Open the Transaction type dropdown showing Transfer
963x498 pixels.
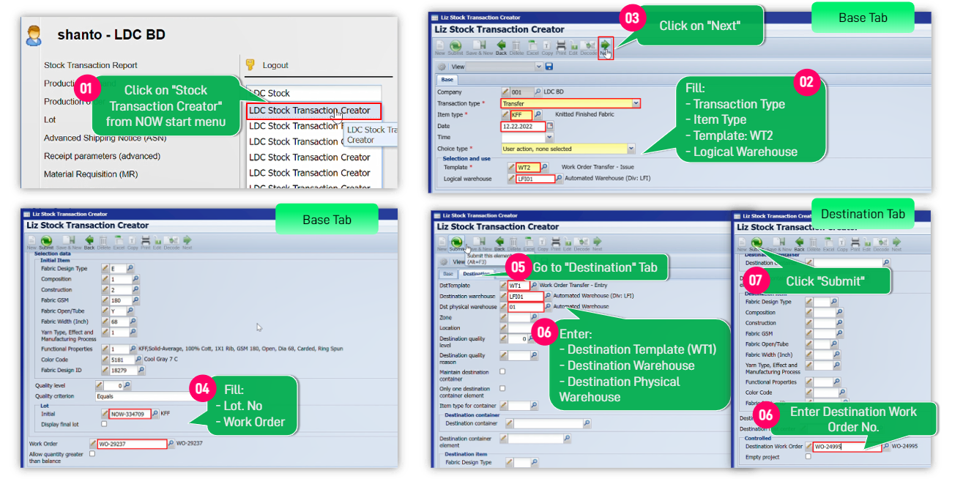coord(636,104)
